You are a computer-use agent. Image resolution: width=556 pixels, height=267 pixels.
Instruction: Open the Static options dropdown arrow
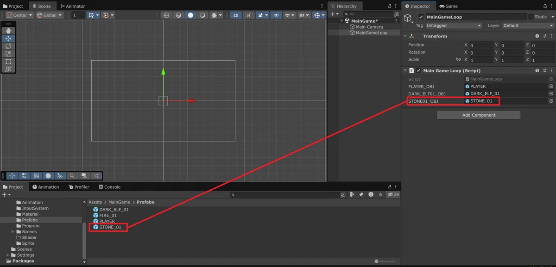click(552, 17)
